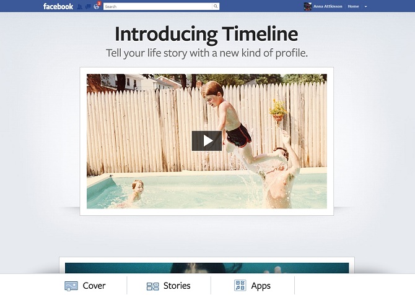Go to Home link
Viewport: 415px width, 295px height.
click(353, 6)
